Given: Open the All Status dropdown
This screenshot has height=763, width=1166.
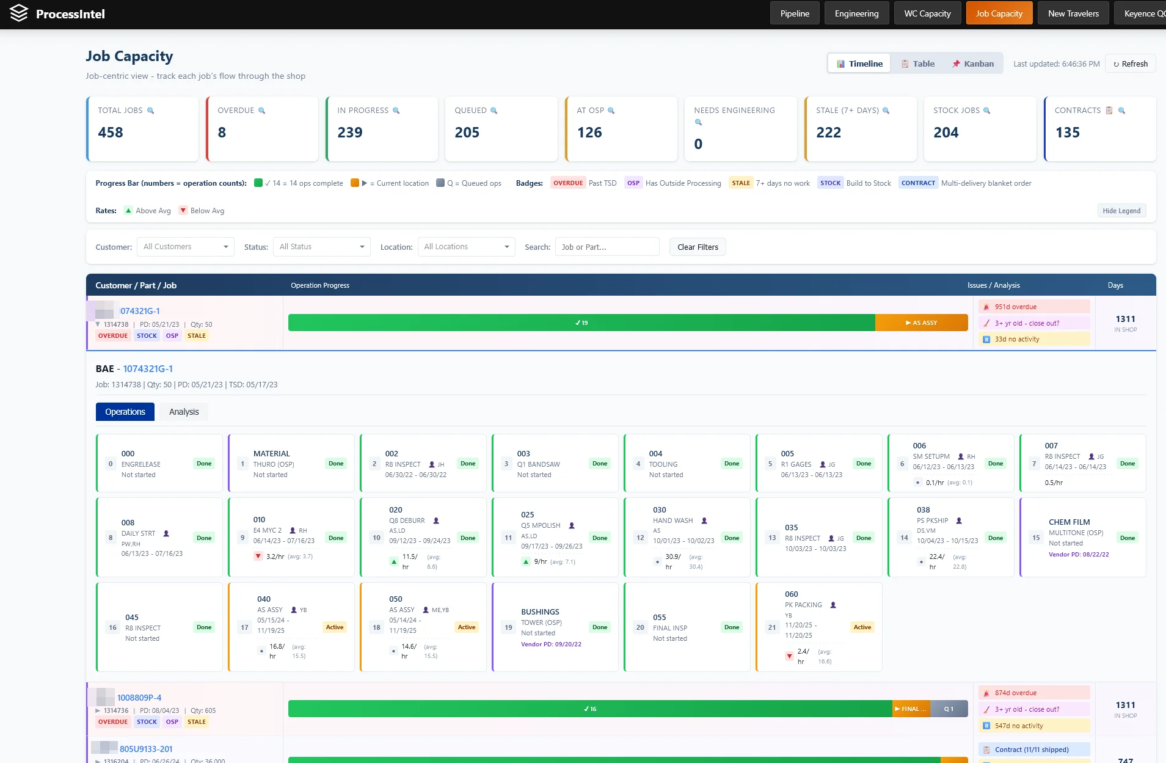Looking at the screenshot, I should (321, 247).
